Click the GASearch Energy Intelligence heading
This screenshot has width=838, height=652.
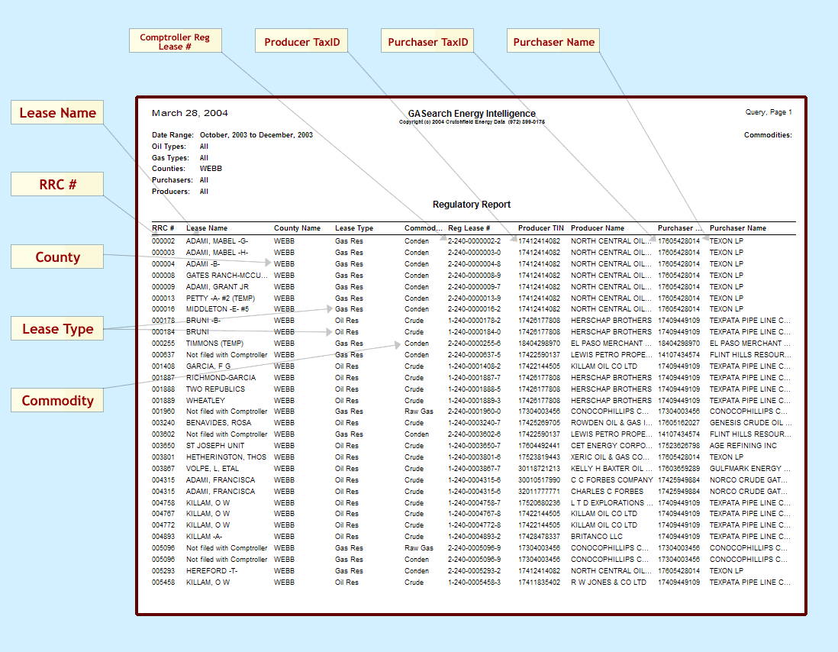tap(472, 114)
